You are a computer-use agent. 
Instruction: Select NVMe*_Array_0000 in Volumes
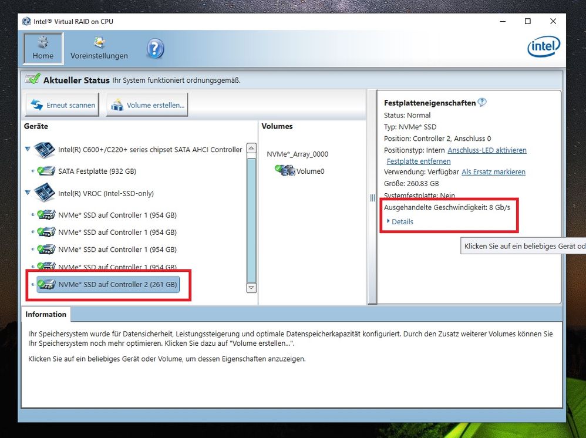[298, 154]
